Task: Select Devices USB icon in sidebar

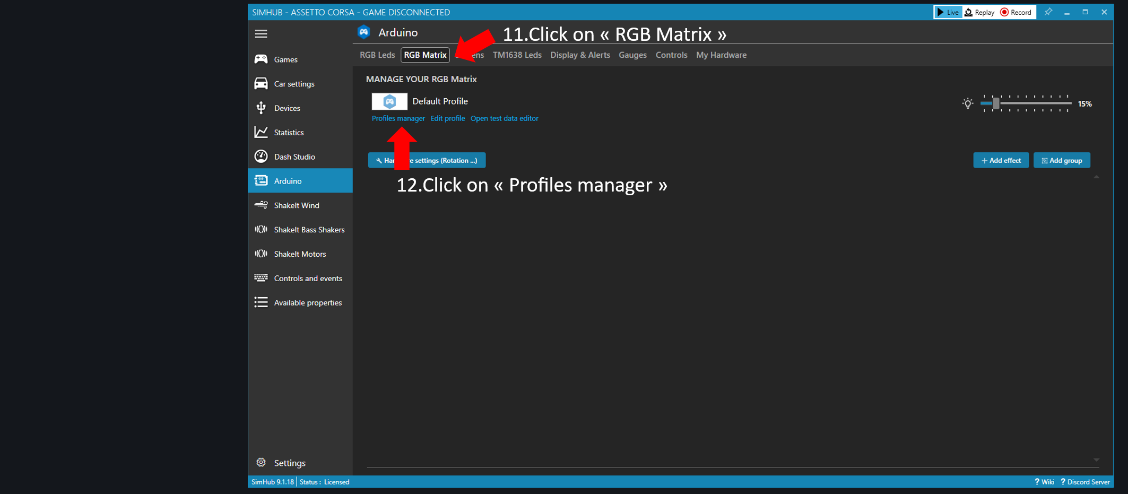Action: [x=261, y=108]
